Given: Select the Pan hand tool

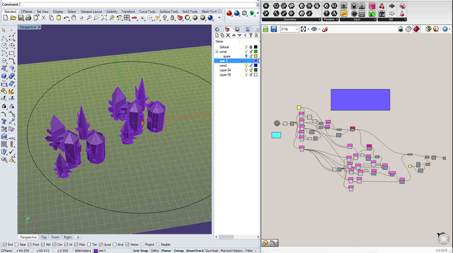Looking at the screenshot, I should tap(74, 18).
